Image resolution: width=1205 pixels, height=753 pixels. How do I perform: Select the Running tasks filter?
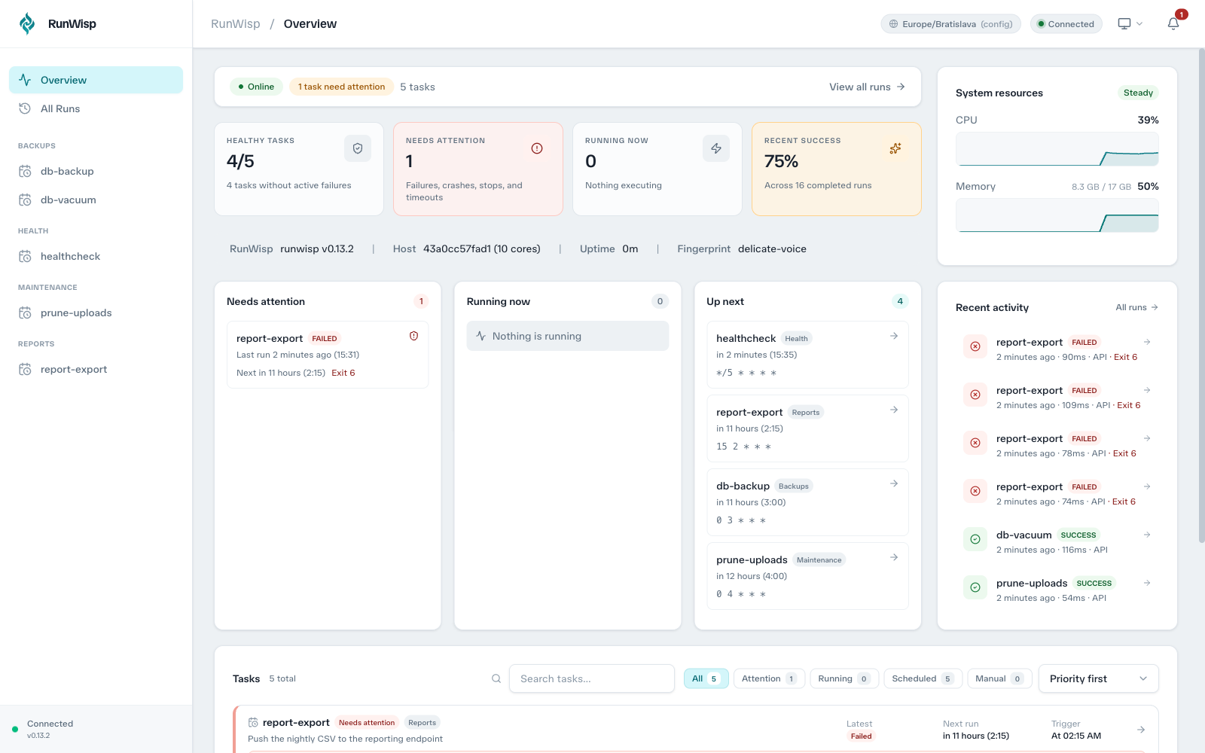(x=844, y=678)
